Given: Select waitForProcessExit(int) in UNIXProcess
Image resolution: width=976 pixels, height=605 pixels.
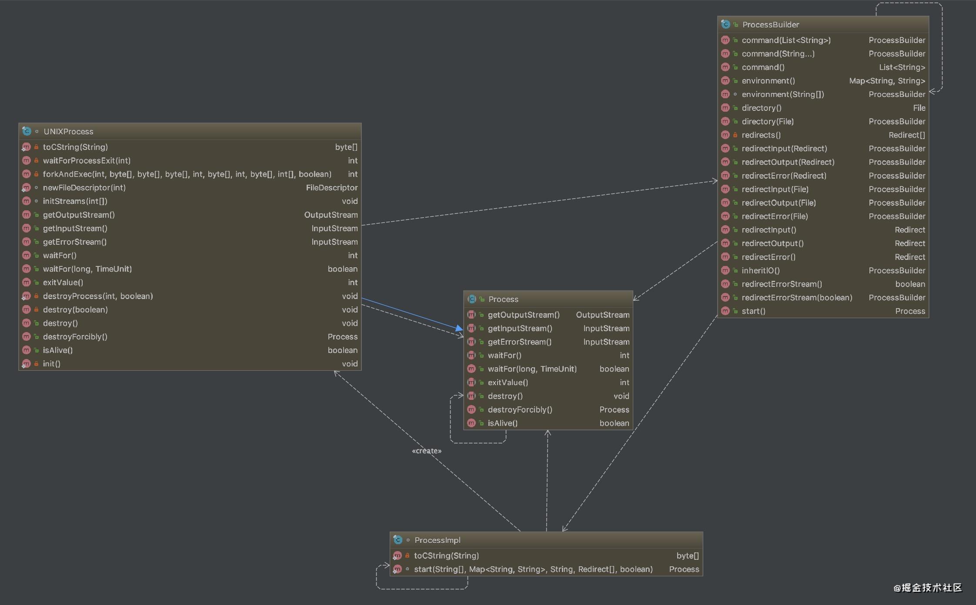Looking at the screenshot, I should click(87, 160).
